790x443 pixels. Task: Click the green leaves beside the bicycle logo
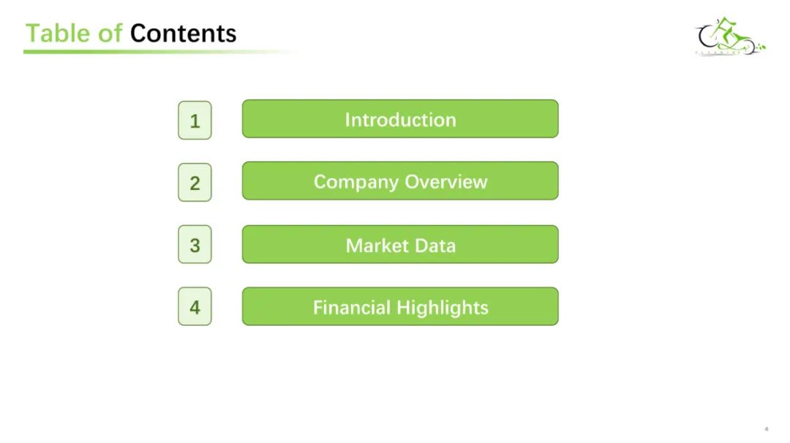(761, 47)
